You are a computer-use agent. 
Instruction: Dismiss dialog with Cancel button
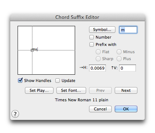(100, 109)
